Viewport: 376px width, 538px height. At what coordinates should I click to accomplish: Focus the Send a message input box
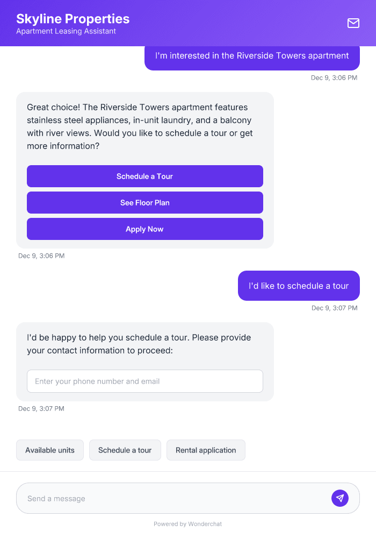pos(161,498)
